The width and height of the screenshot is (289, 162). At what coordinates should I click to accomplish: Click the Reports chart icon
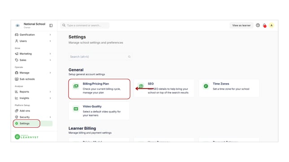point(17,92)
